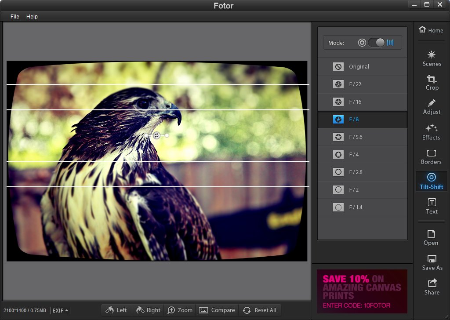The width and height of the screenshot is (450, 320).
Task: Expand the EXIF info dropdown
Action: coord(60,310)
